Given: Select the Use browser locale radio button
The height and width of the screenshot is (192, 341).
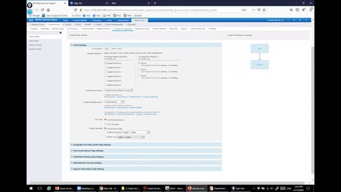Looking at the screenshot, I should coord(105,129).
